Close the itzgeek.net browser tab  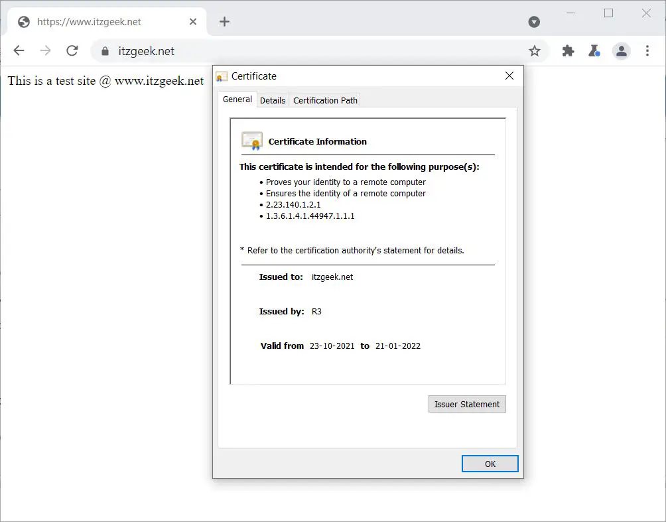click(192, 21)
